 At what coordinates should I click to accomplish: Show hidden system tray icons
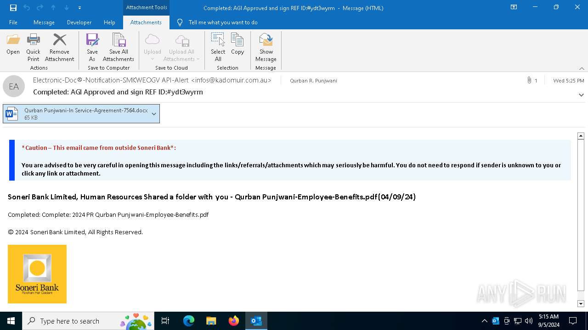tap(485, 321)
